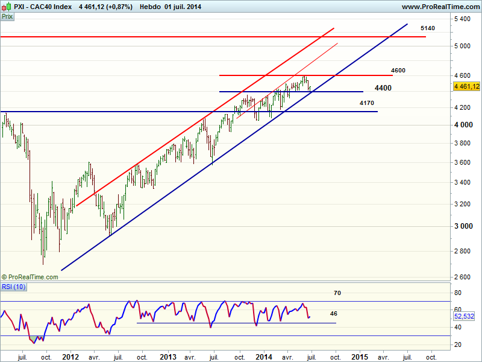Select the 5140 resistance level label
The height and width of the screenshot is (362, 482).
(427, 28)
